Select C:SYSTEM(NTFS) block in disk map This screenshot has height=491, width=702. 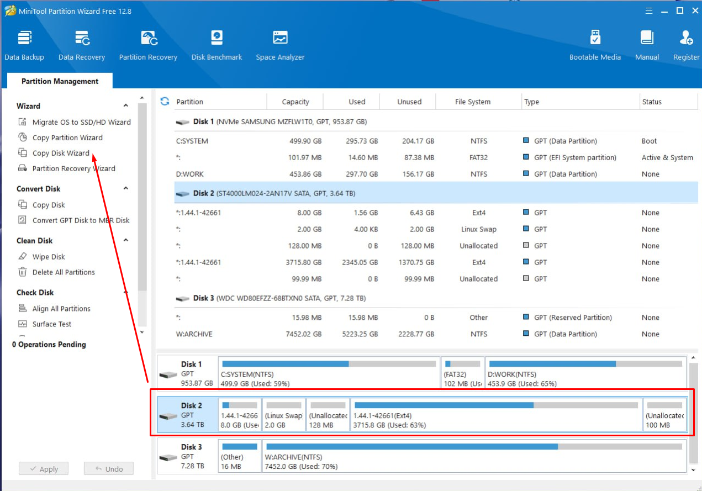[x=329, y=374]
